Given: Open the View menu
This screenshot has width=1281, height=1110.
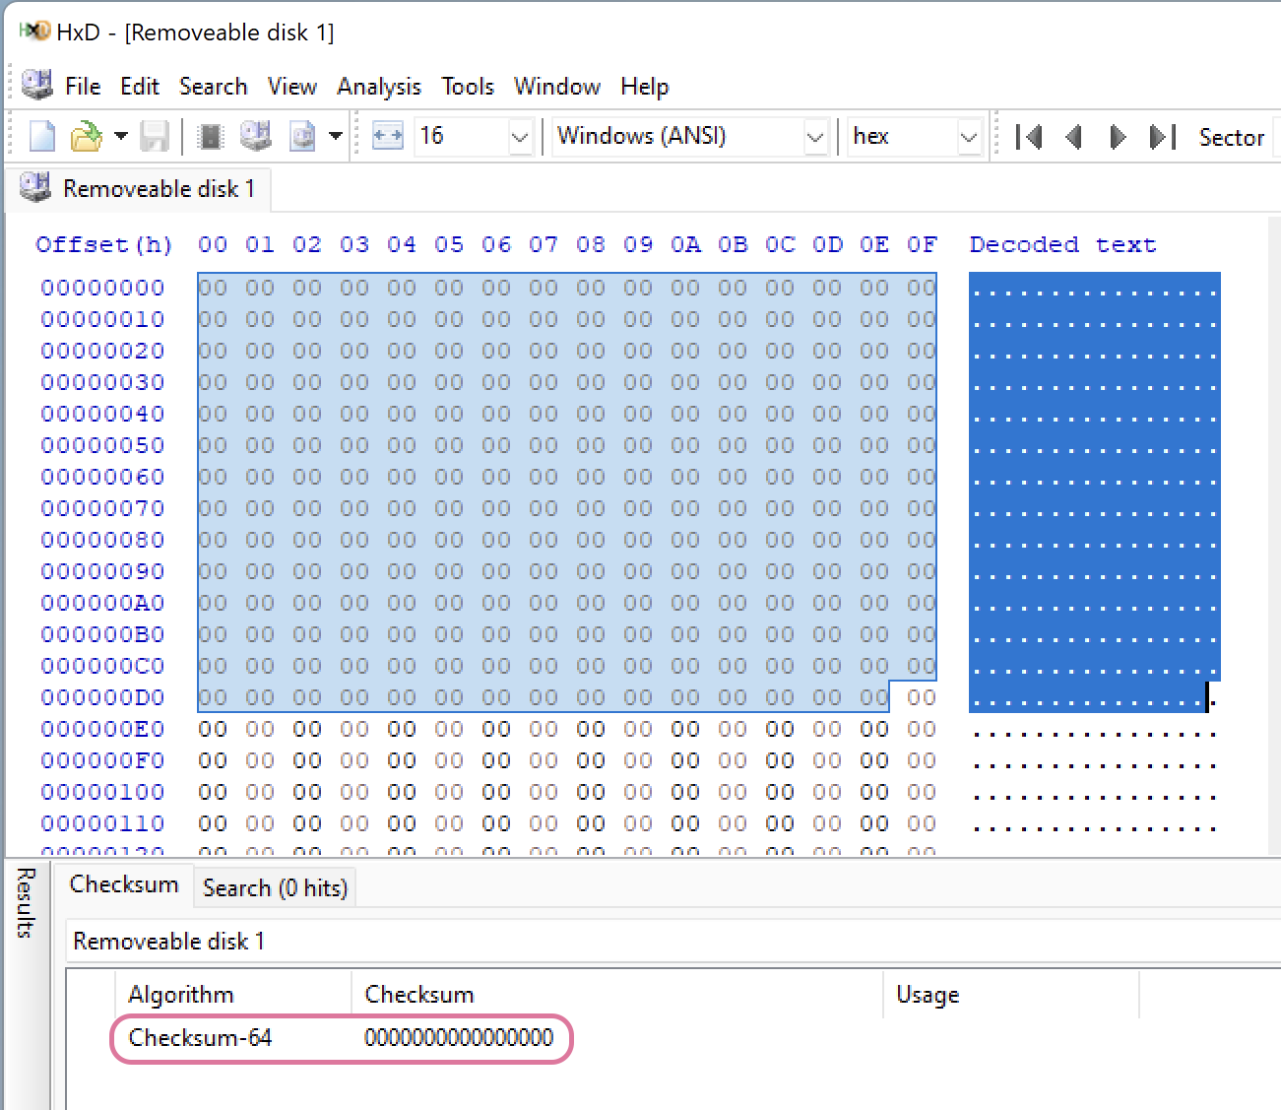Looking at the screenshot, I should pyautogui.click(x=291, y=87).
